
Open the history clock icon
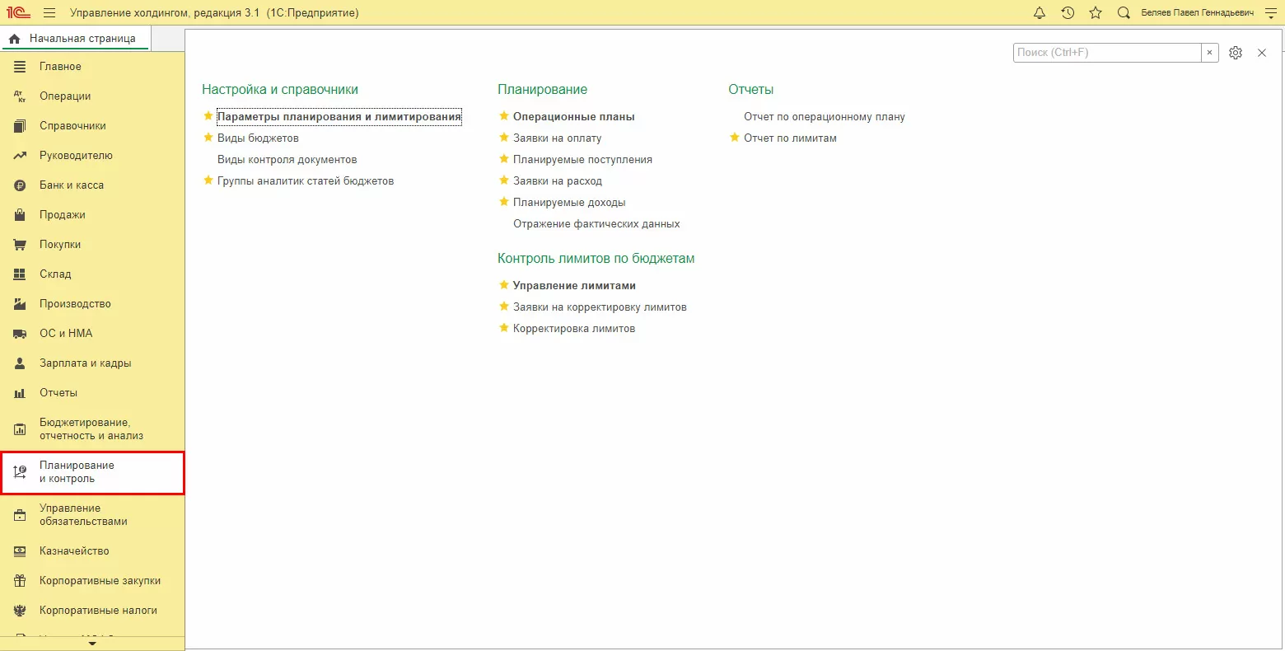pos(1068,13)
